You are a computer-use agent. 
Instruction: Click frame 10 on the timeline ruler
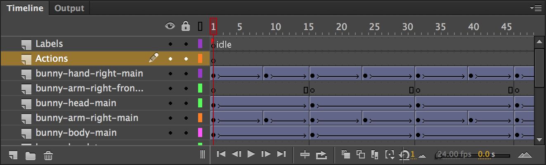pos(276,27)
